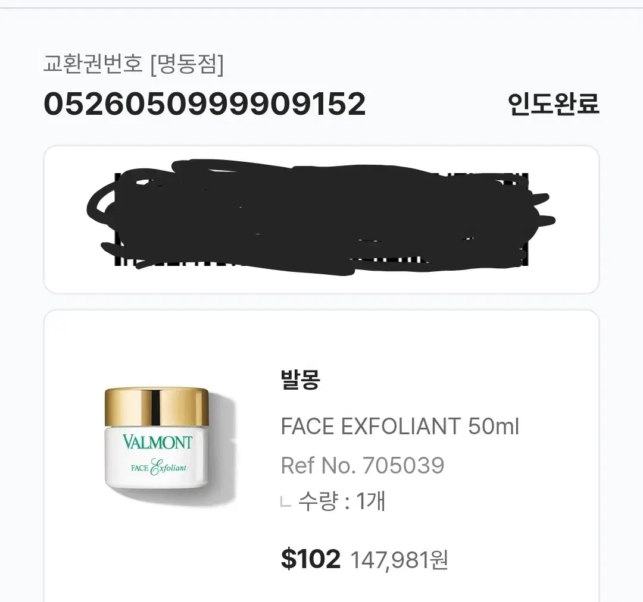Tap the $102 price
The width and height of the screenshot is (643, 602).
point(311,559)
